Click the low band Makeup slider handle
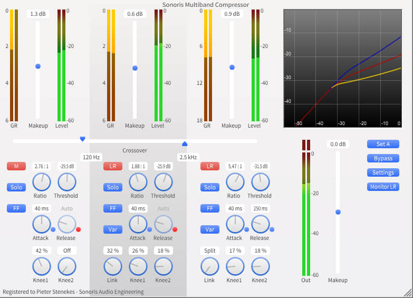 tap(38, 66)
